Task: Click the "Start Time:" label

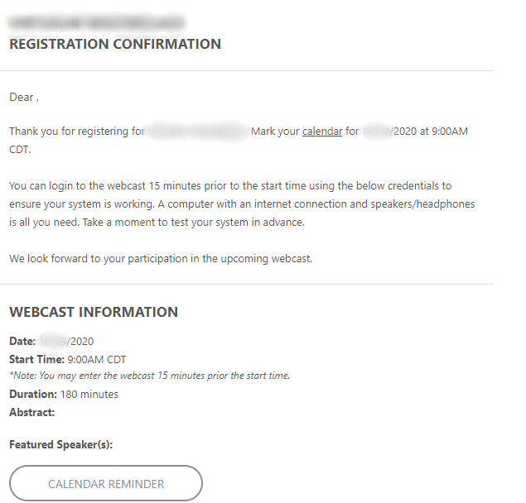Action: click(x=36, y=359)
